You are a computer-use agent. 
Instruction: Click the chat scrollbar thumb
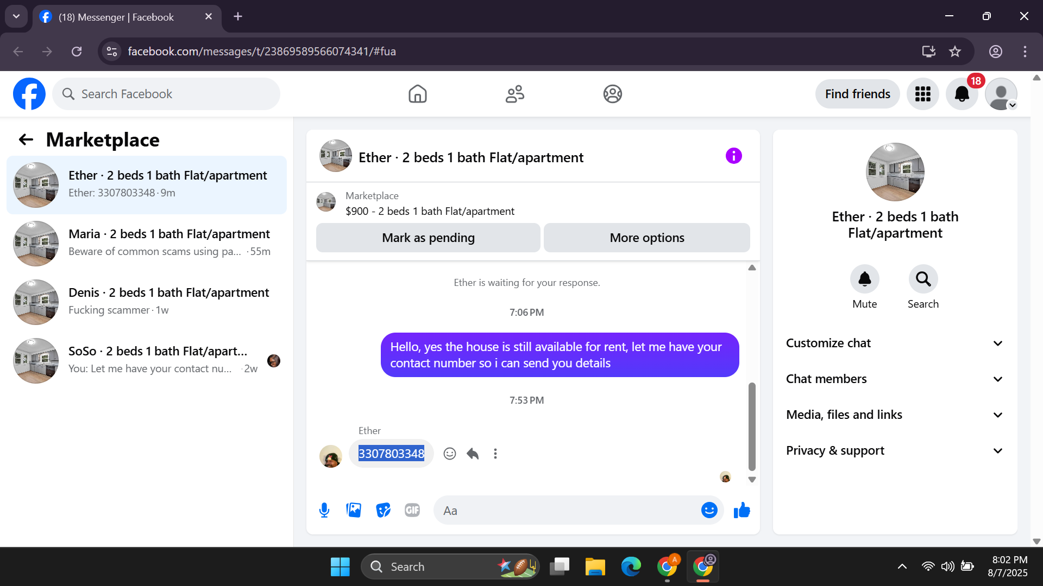pos(752,426)
